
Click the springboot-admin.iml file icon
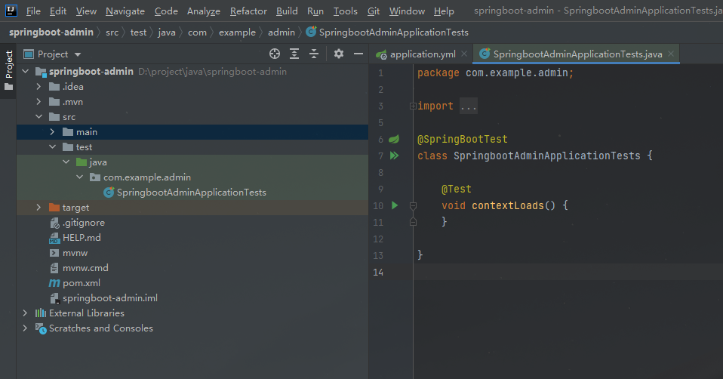pyautogui.click(x=54, y=298)
